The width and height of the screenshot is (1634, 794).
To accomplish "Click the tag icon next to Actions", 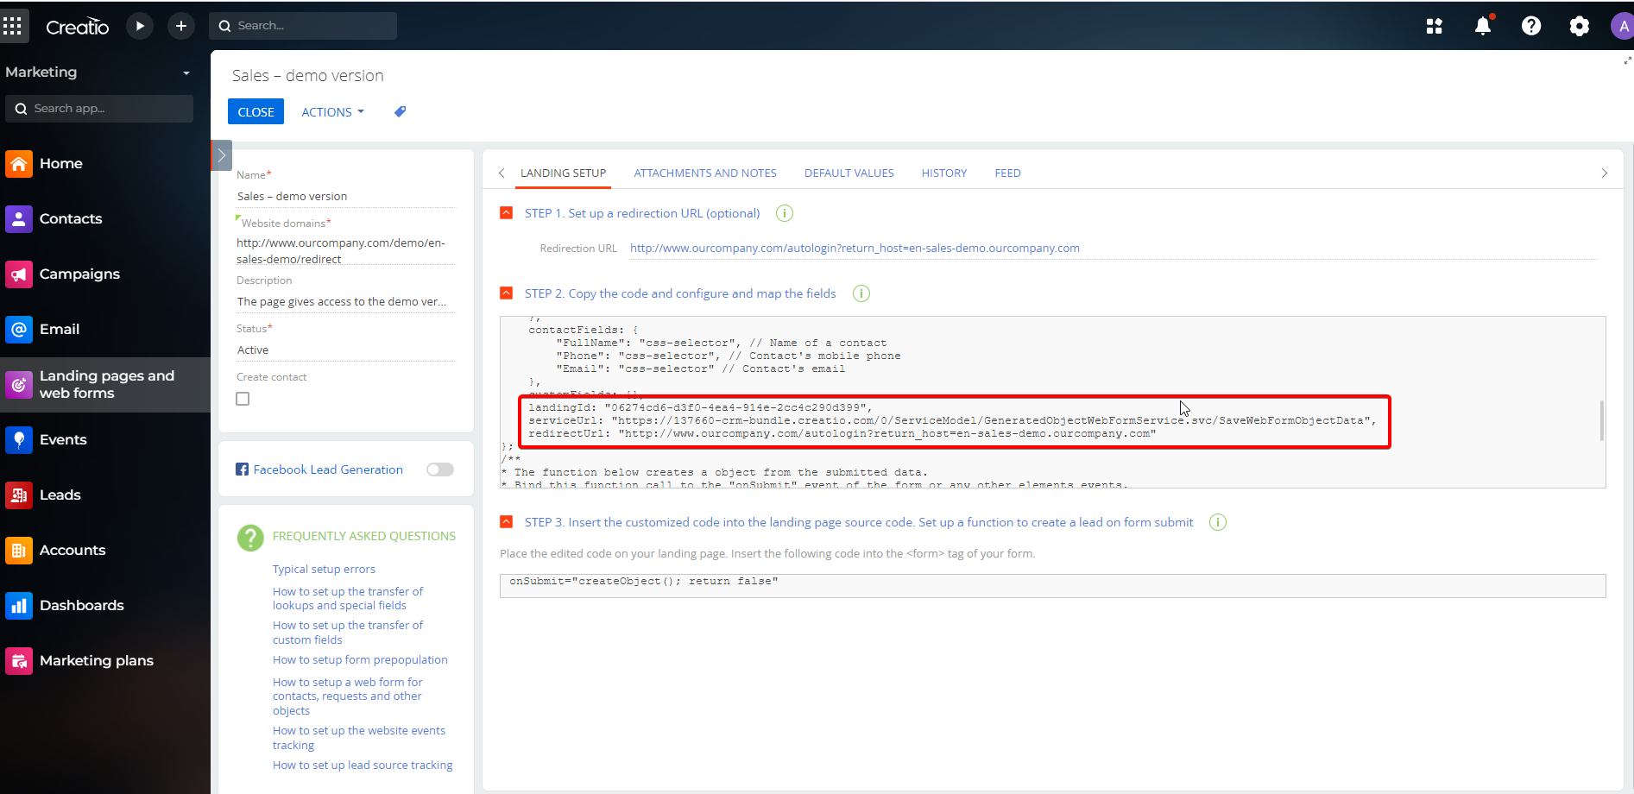I will [401, 111].
